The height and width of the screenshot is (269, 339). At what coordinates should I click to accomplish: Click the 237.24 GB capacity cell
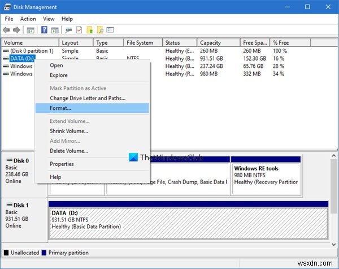tap(211, 66)
